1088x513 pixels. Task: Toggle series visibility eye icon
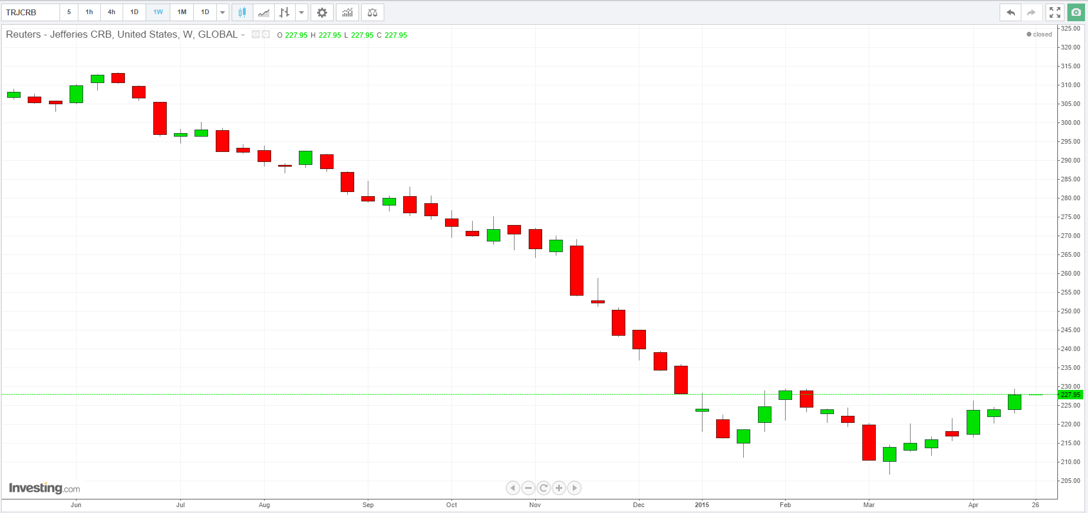click(256, 35)
